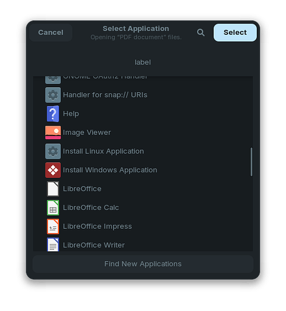
Task: Select the Help question-mark icon
Action: (x=53, y=114)
